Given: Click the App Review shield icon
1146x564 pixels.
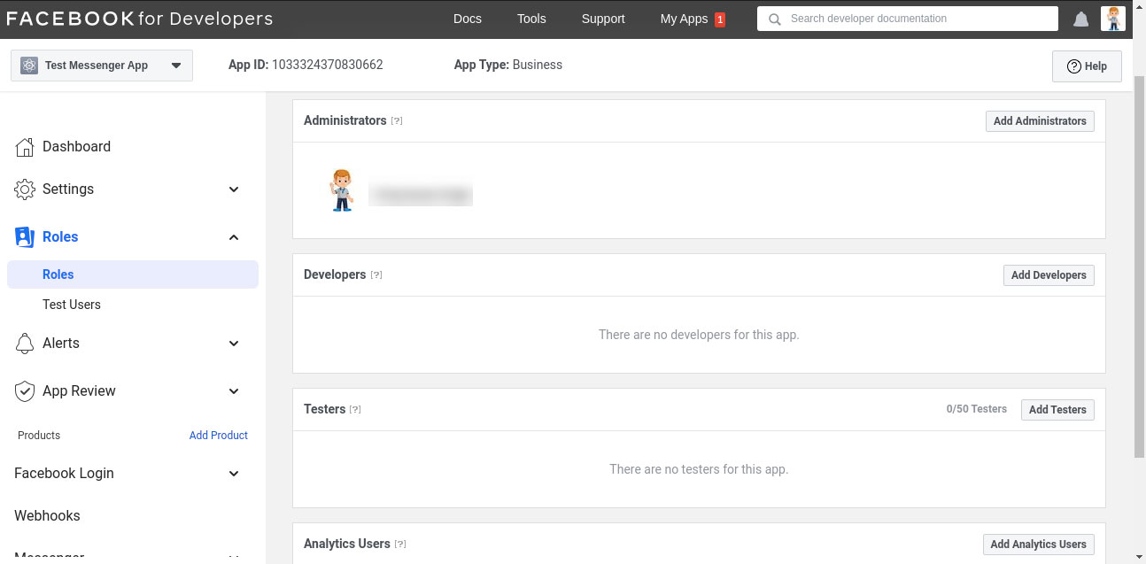Looking at the screenshot, I should (x=25, y=391).
